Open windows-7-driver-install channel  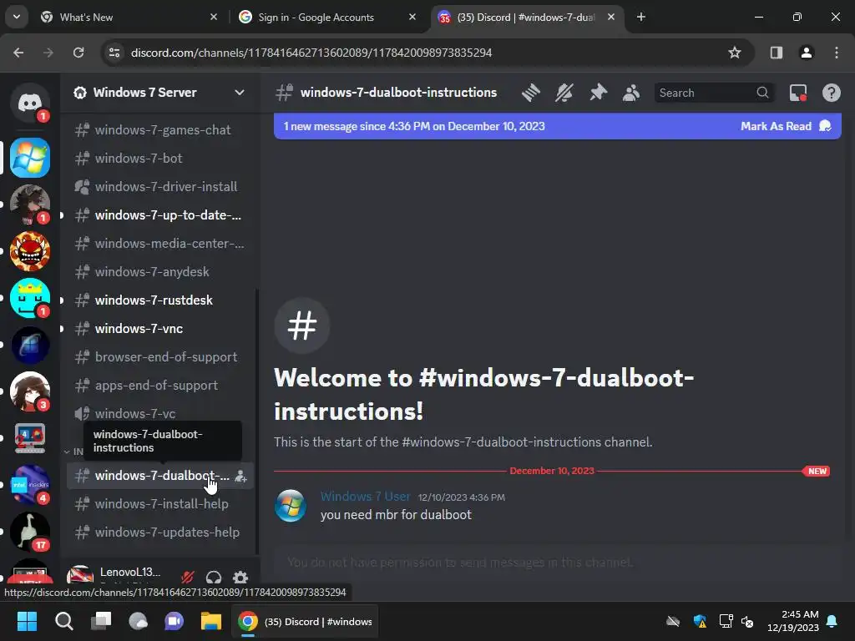click(159, 186)
